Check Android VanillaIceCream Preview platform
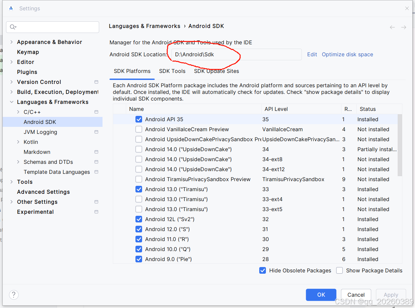 pos(139,129)
